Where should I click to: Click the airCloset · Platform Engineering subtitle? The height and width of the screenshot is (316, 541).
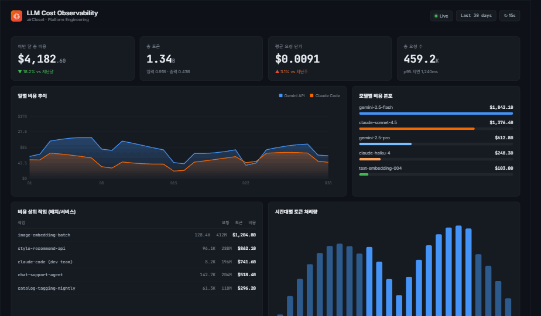coord(57,20)
